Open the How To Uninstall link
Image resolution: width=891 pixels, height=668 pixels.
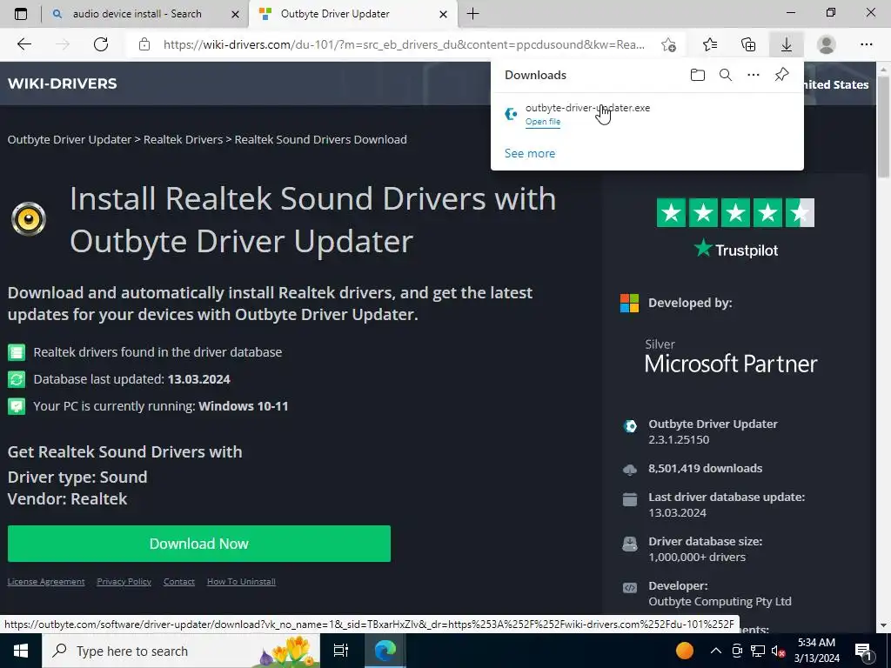[x=241, y=582]
